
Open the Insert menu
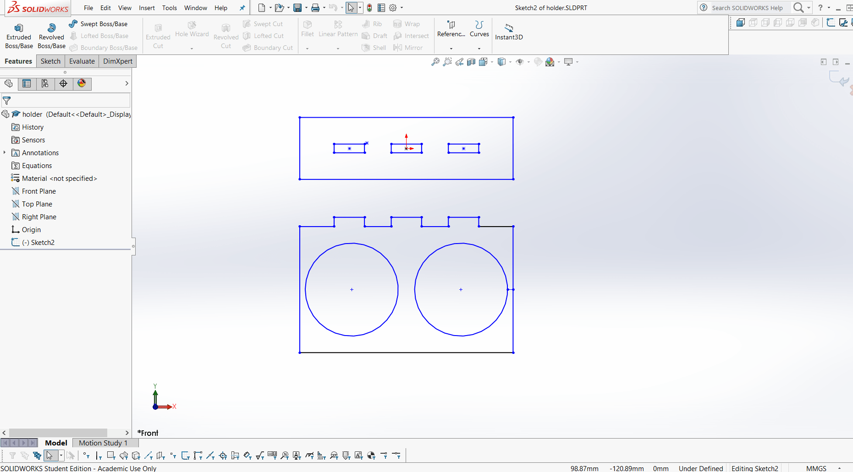[147, 8]
